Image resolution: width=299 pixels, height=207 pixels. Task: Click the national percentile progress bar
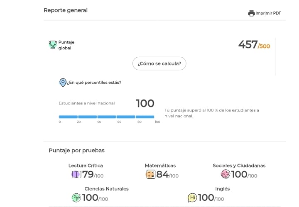[x=106, y=117]
